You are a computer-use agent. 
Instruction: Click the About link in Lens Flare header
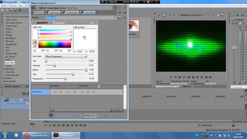click(x=92, y=23)
